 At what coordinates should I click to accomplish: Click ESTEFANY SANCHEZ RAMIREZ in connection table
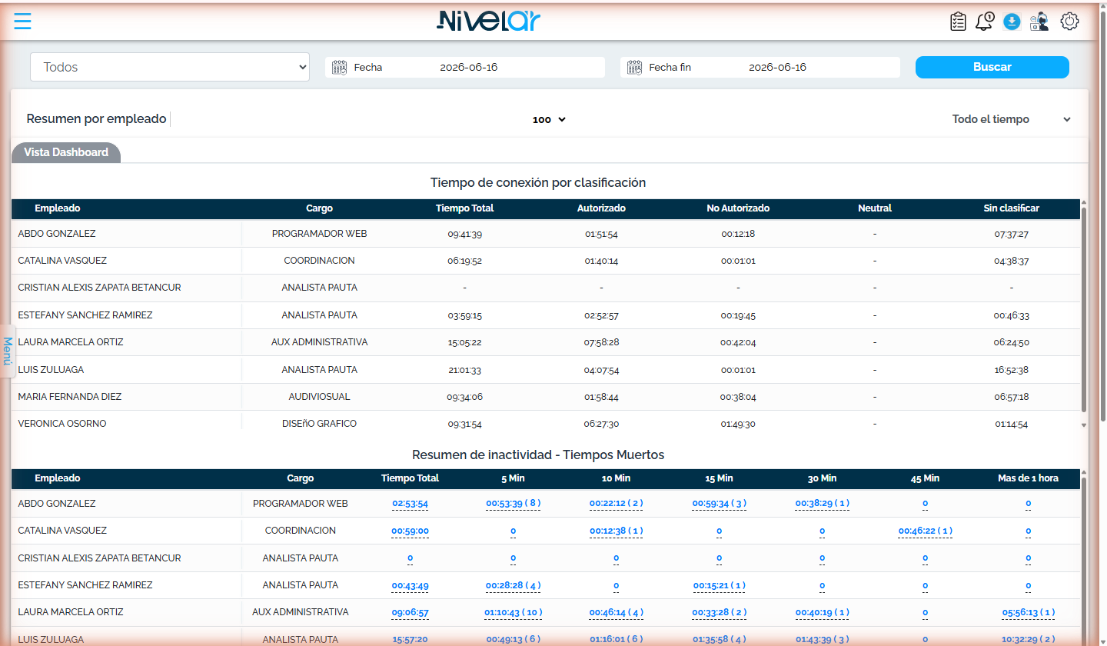85,315
